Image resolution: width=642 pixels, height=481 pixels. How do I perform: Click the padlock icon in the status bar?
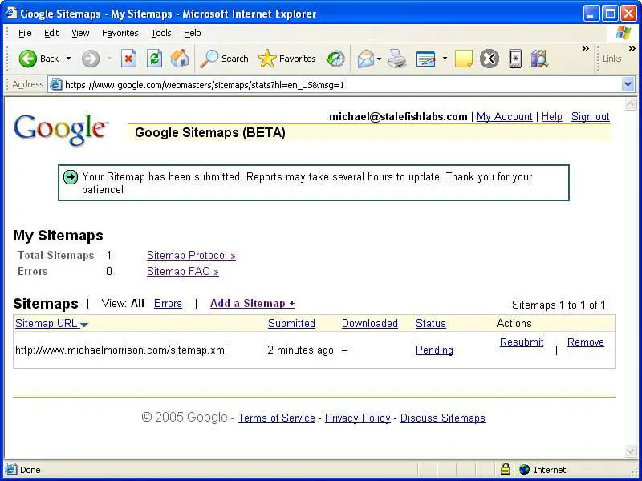tap(506, 469)
